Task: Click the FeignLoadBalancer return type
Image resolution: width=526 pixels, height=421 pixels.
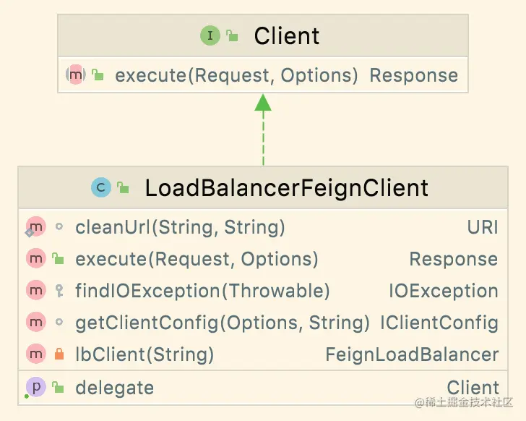Action: click(x=412, y=354)
